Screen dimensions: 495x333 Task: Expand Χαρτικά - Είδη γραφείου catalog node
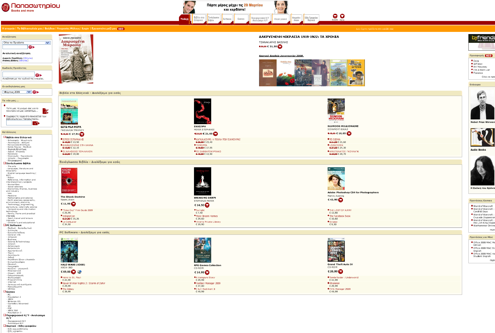pos(5,325)
